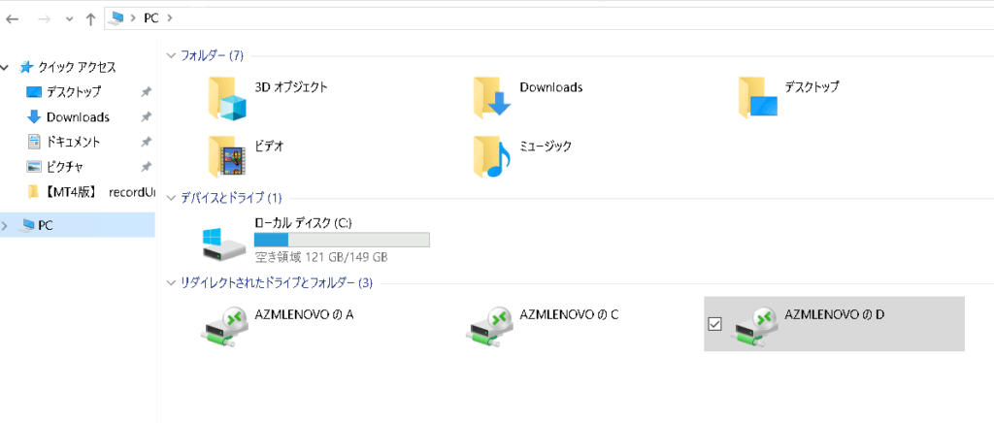The width and height of the screenshot is (994, 423).
Task: Open the ビデオ folder icon
Action: pyautogui.click(x=228, y=155)
